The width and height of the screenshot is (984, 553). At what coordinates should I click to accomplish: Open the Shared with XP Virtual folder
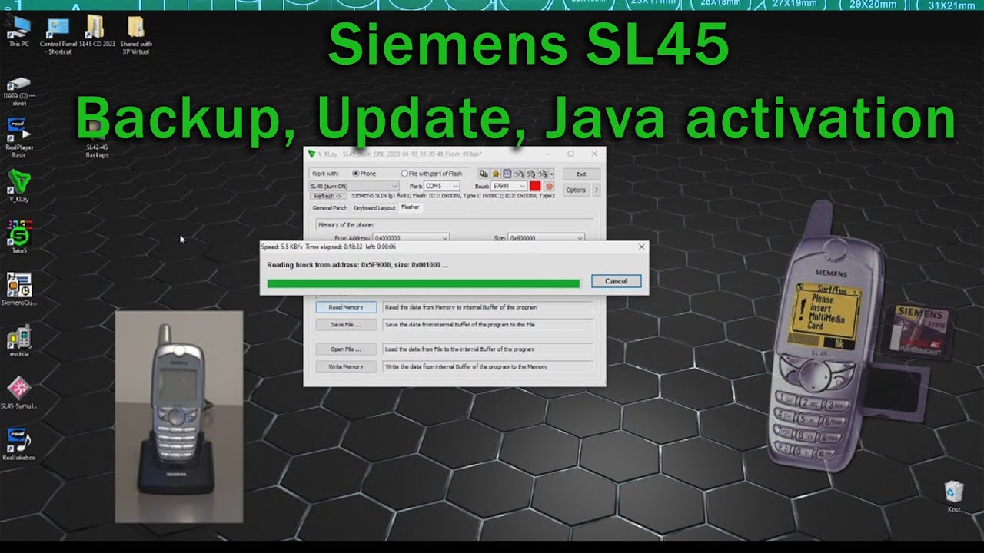[135, 35]
